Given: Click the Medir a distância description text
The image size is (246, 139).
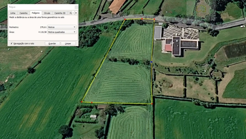Looking at the screenshot, I should (x=37, y=17).
